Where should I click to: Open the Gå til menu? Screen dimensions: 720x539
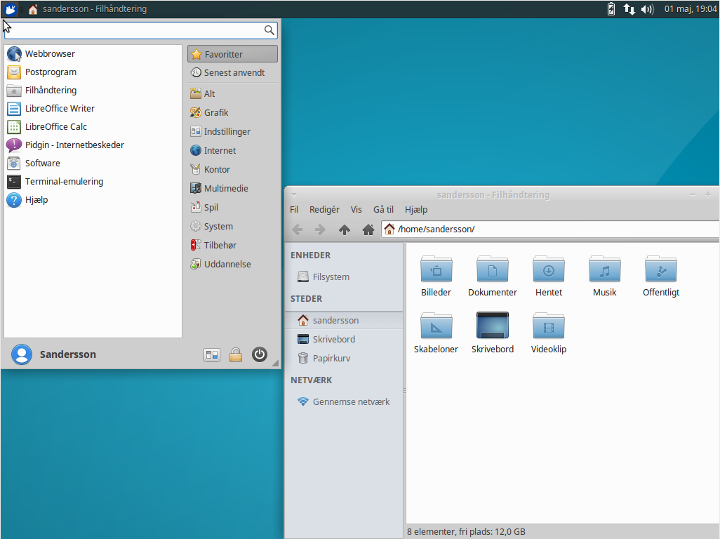pos(383,210)
